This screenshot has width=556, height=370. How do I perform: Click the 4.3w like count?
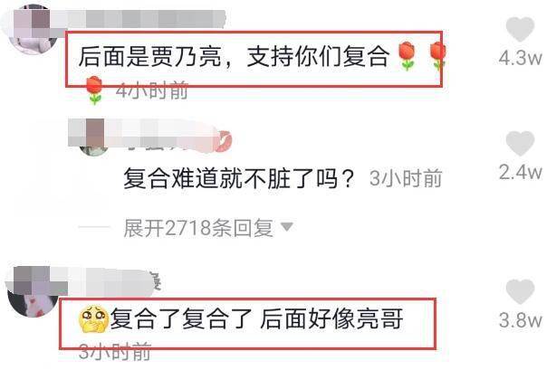click(x=520, y=58)
